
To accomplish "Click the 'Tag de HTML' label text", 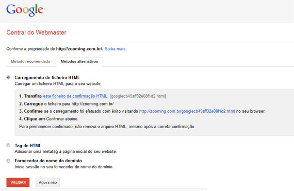I will pos(28,146).
